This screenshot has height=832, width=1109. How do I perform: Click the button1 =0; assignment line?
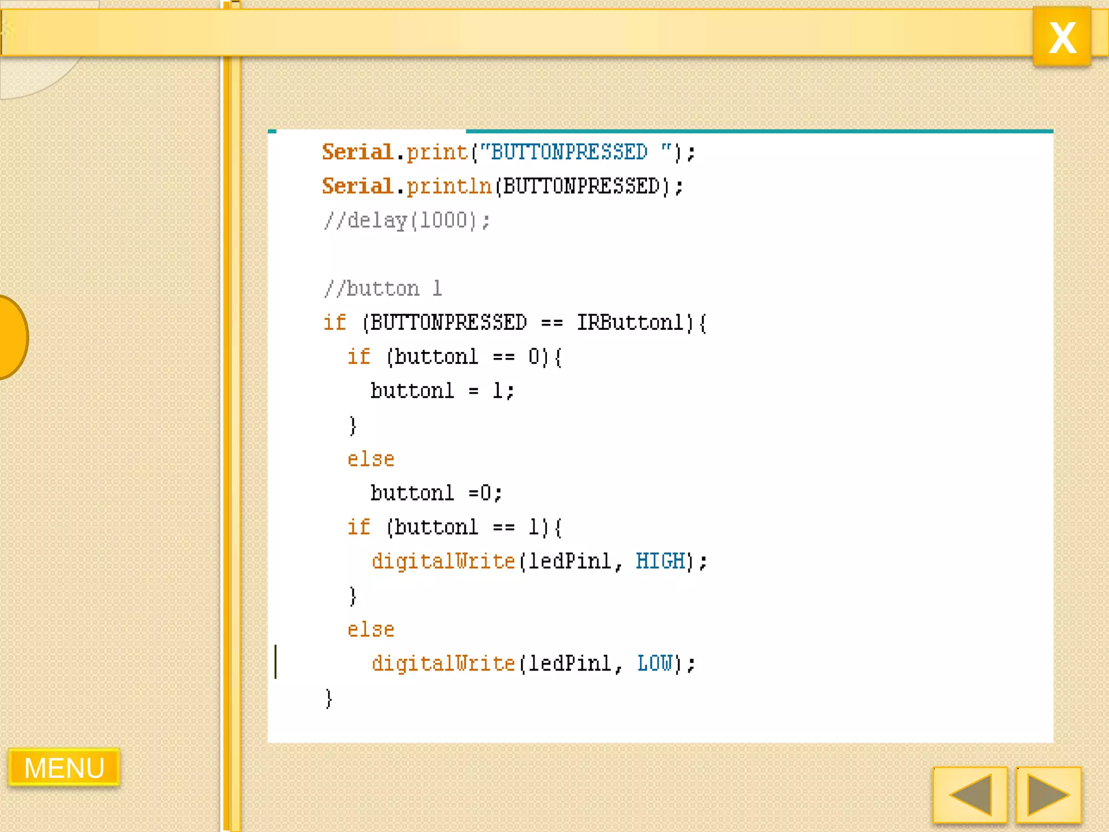click(x=436, y=493)
